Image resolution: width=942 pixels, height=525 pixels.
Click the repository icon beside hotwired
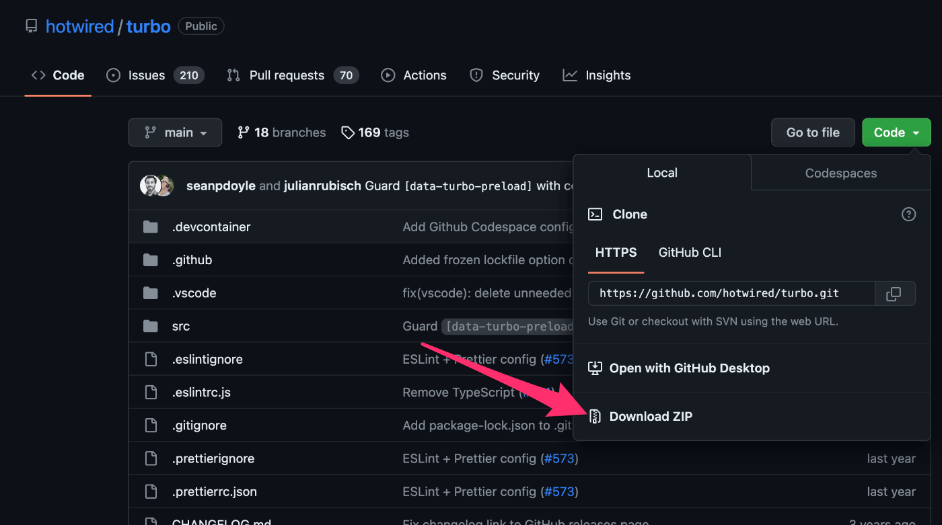tap(31, 26)
